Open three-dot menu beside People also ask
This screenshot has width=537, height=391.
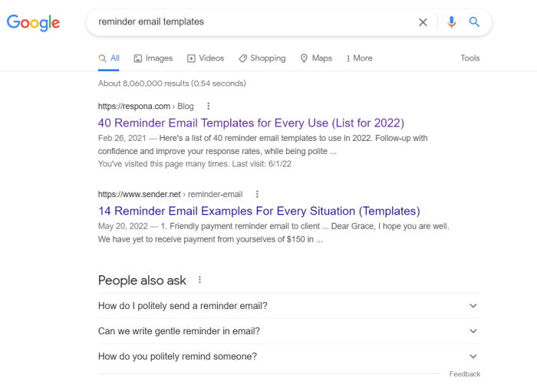199,280
